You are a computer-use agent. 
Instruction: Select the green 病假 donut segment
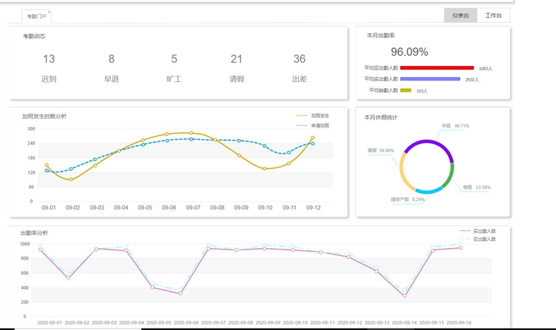(x=451, y=174)
